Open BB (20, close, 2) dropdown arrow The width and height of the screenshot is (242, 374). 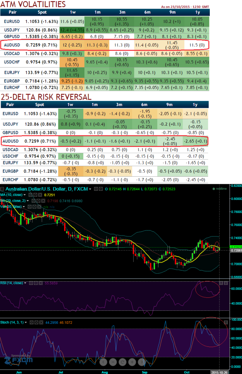(28, 201)
